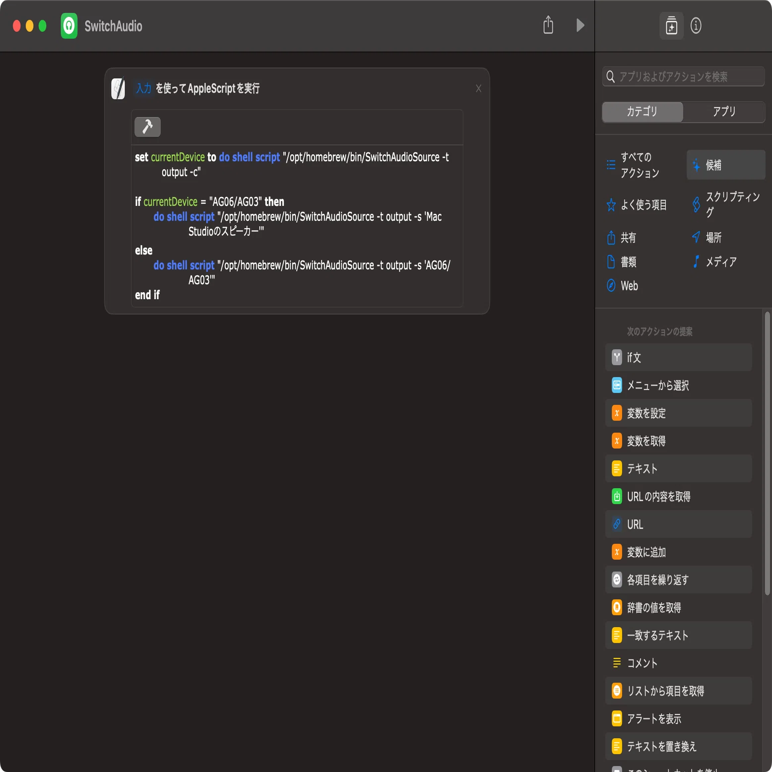Open the share shortcut menu

[548, 25]
